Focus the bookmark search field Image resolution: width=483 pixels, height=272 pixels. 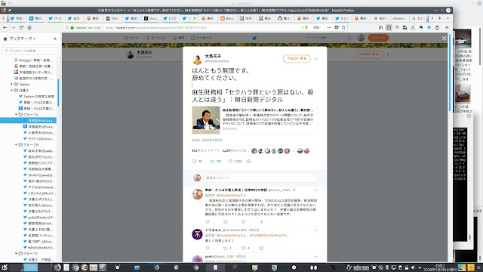[30, 51]
